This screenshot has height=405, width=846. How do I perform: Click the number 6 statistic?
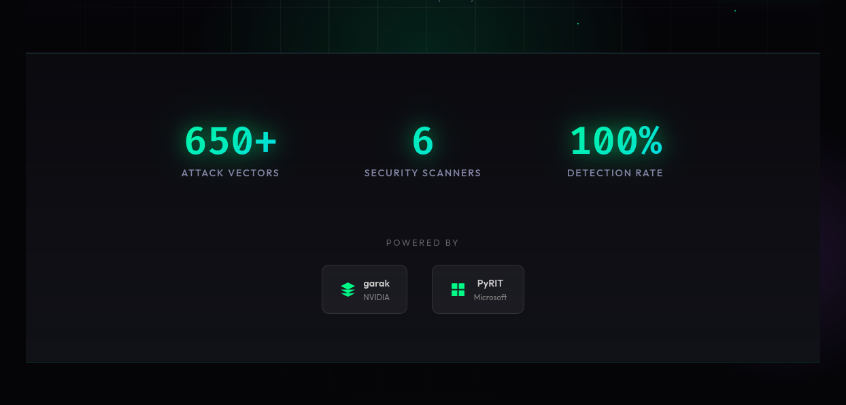pos(422,141)
